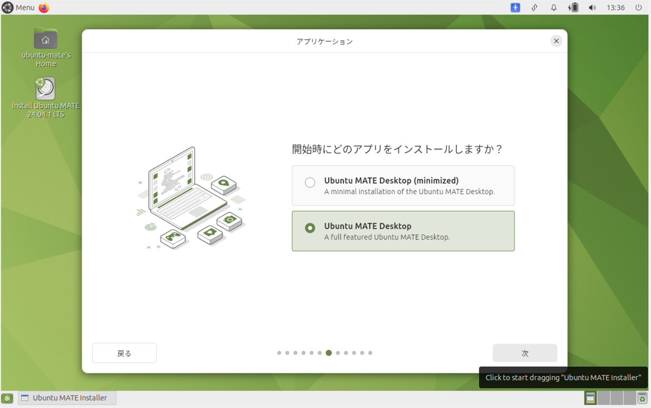
Task: Switch to the third workspace
Action: click(617, 398)
